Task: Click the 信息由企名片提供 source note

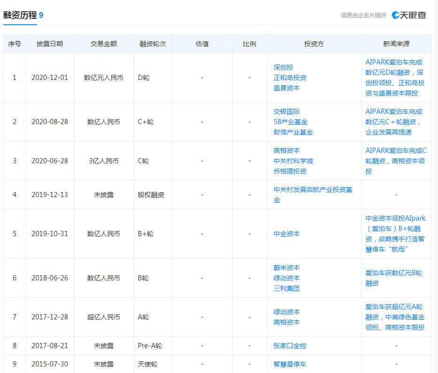Action: click(x=363, y=16)
